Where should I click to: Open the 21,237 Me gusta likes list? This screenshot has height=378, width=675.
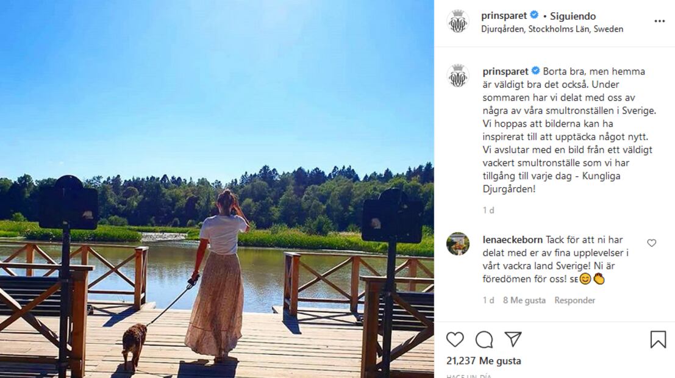(x=484, y=361)
